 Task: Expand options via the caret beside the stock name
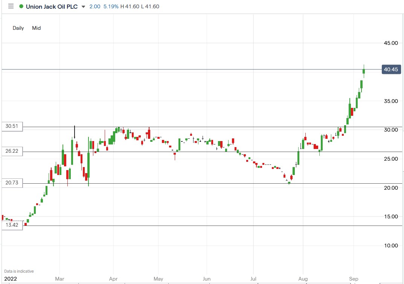tap(83, 6)
